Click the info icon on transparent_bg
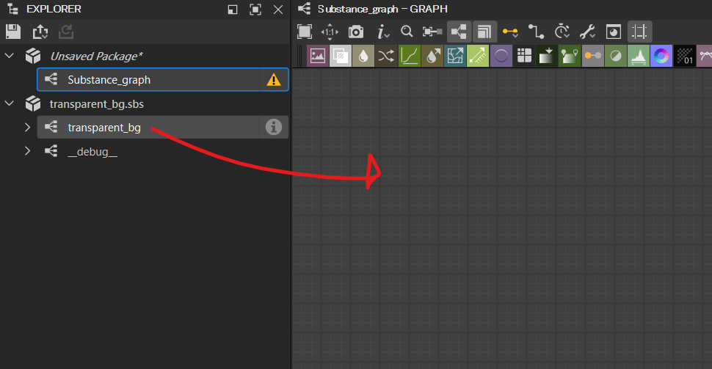This screenshot has width=712, height=369. coord(274,128)
